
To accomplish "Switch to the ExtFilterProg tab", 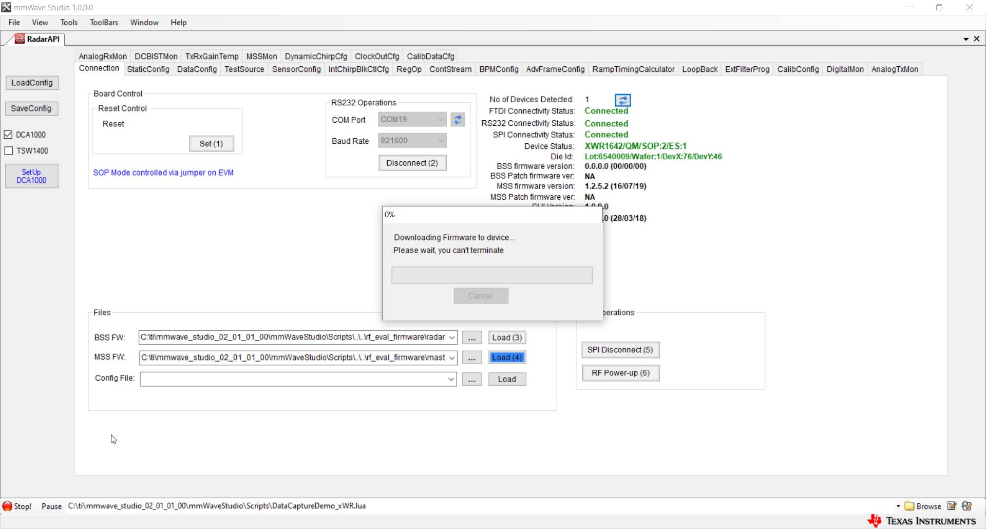I will pos(747,69).
